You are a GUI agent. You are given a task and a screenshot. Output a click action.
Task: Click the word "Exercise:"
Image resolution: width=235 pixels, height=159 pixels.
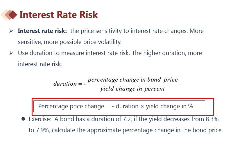(40, 119)
